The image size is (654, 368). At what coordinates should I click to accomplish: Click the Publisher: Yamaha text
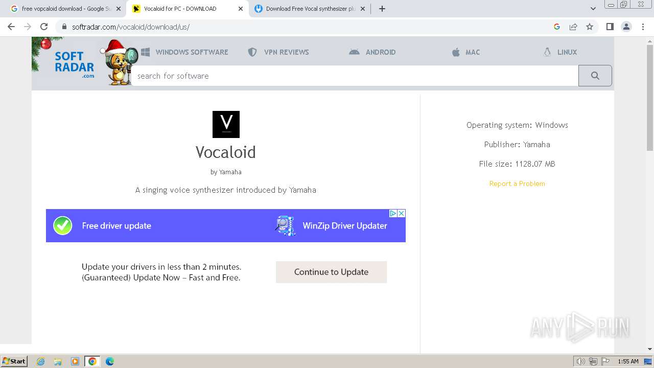pos(517,145)
